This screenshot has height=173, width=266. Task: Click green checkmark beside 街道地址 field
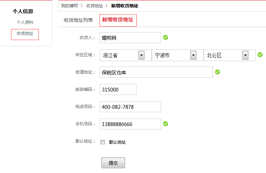218,72
